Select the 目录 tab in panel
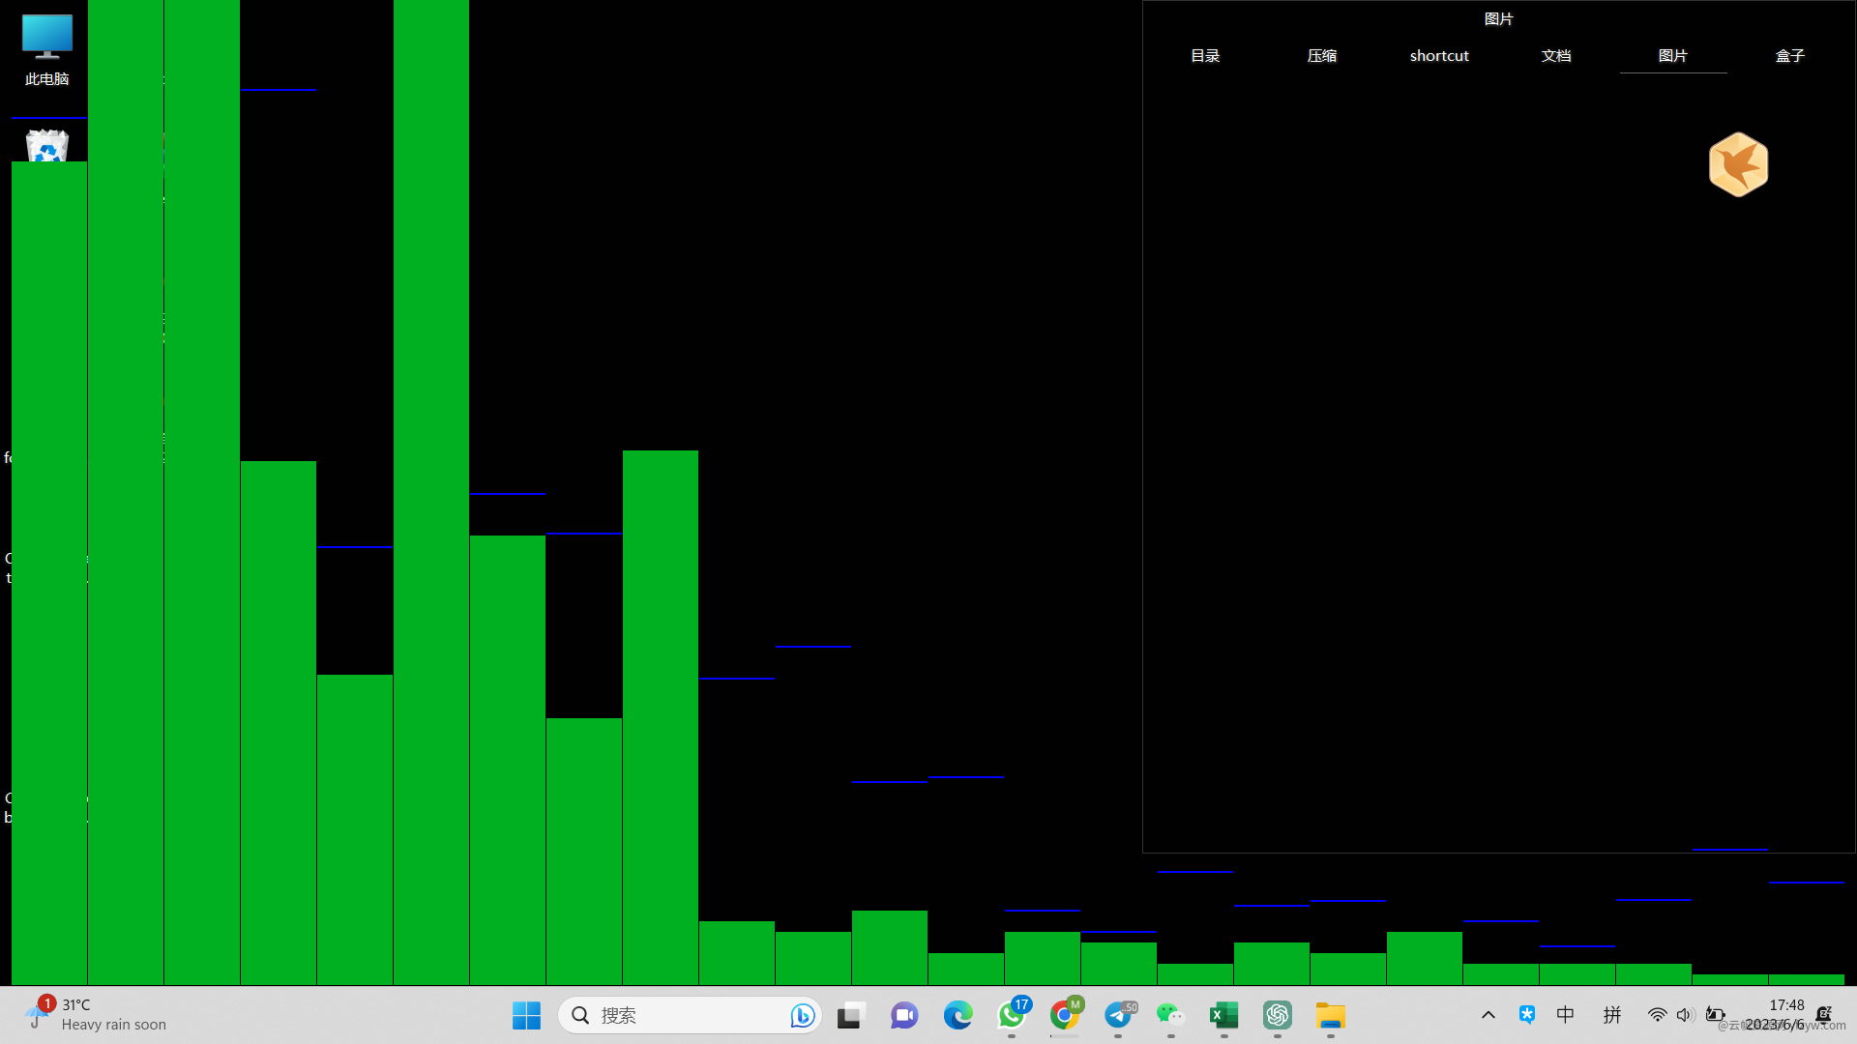This screenshot has width=1857, height=1044. (1204, 55)
